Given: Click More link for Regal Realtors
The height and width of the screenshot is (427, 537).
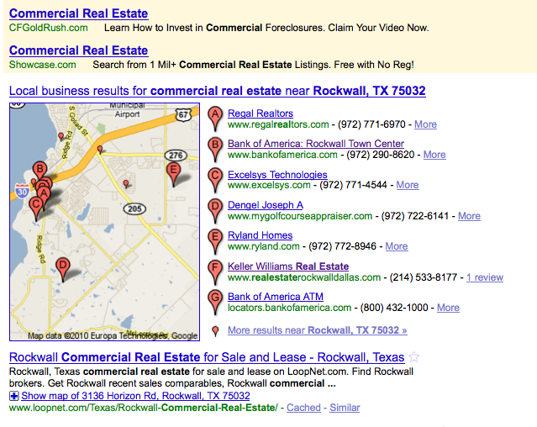Looking at the screenshot, I should (425, 124).
